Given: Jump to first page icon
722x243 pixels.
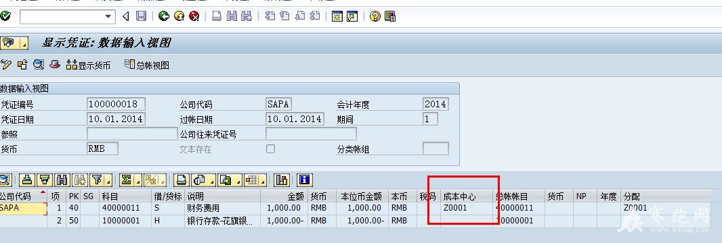Looking at the screenshot, I should point(270,16).
